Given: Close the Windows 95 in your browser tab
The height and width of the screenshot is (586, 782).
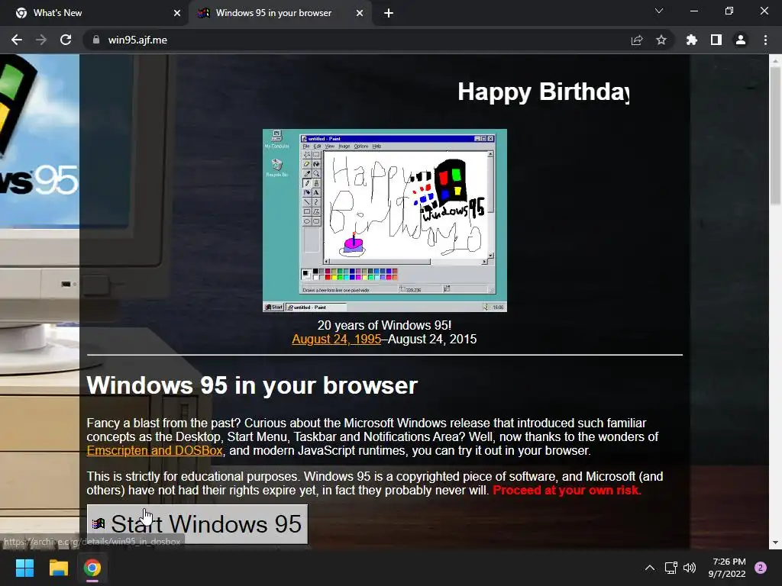Looking at the screenshot, I should [x=360, y=13].
